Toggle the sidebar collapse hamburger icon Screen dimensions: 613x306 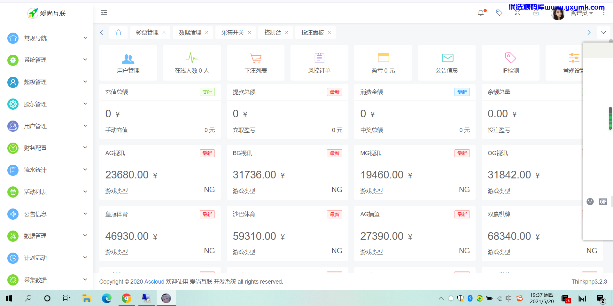[x=104, y=12]
